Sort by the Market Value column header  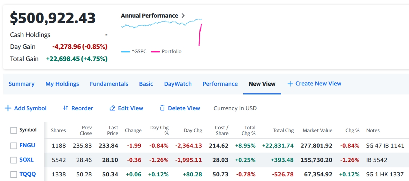pos(317,130)
